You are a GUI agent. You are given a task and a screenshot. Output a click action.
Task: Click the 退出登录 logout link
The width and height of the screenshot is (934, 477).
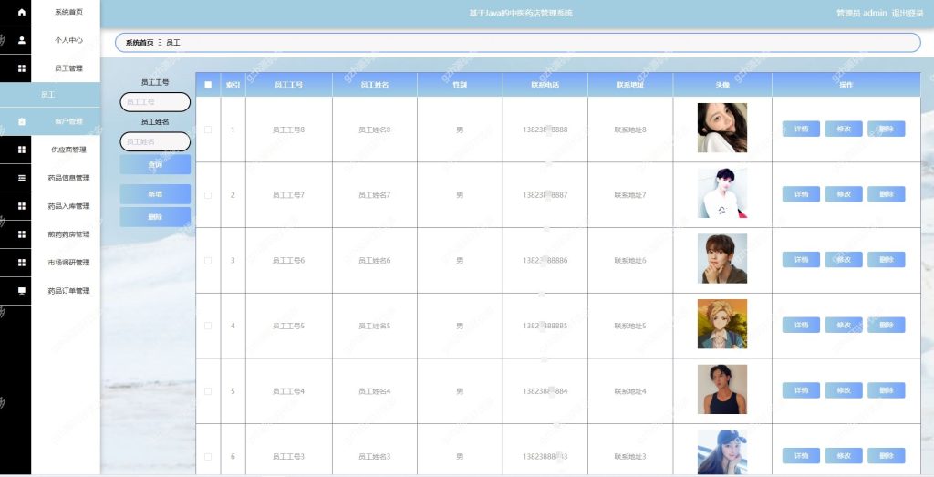click(x=908, y=13)
